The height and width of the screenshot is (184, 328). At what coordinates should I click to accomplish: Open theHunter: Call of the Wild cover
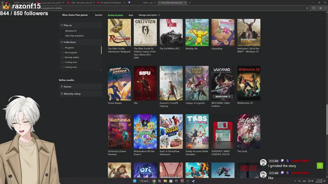pos(249,32)
